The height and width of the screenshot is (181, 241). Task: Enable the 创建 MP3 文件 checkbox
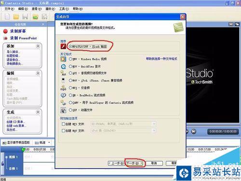(63, 124)
